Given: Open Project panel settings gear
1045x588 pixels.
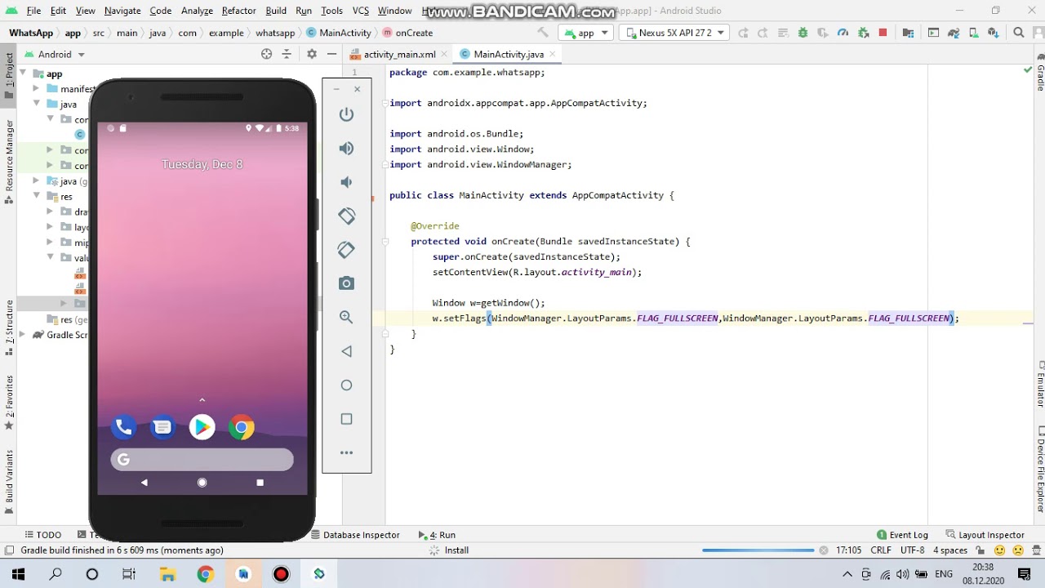Looking at the screenshot, I should [311, 54].
